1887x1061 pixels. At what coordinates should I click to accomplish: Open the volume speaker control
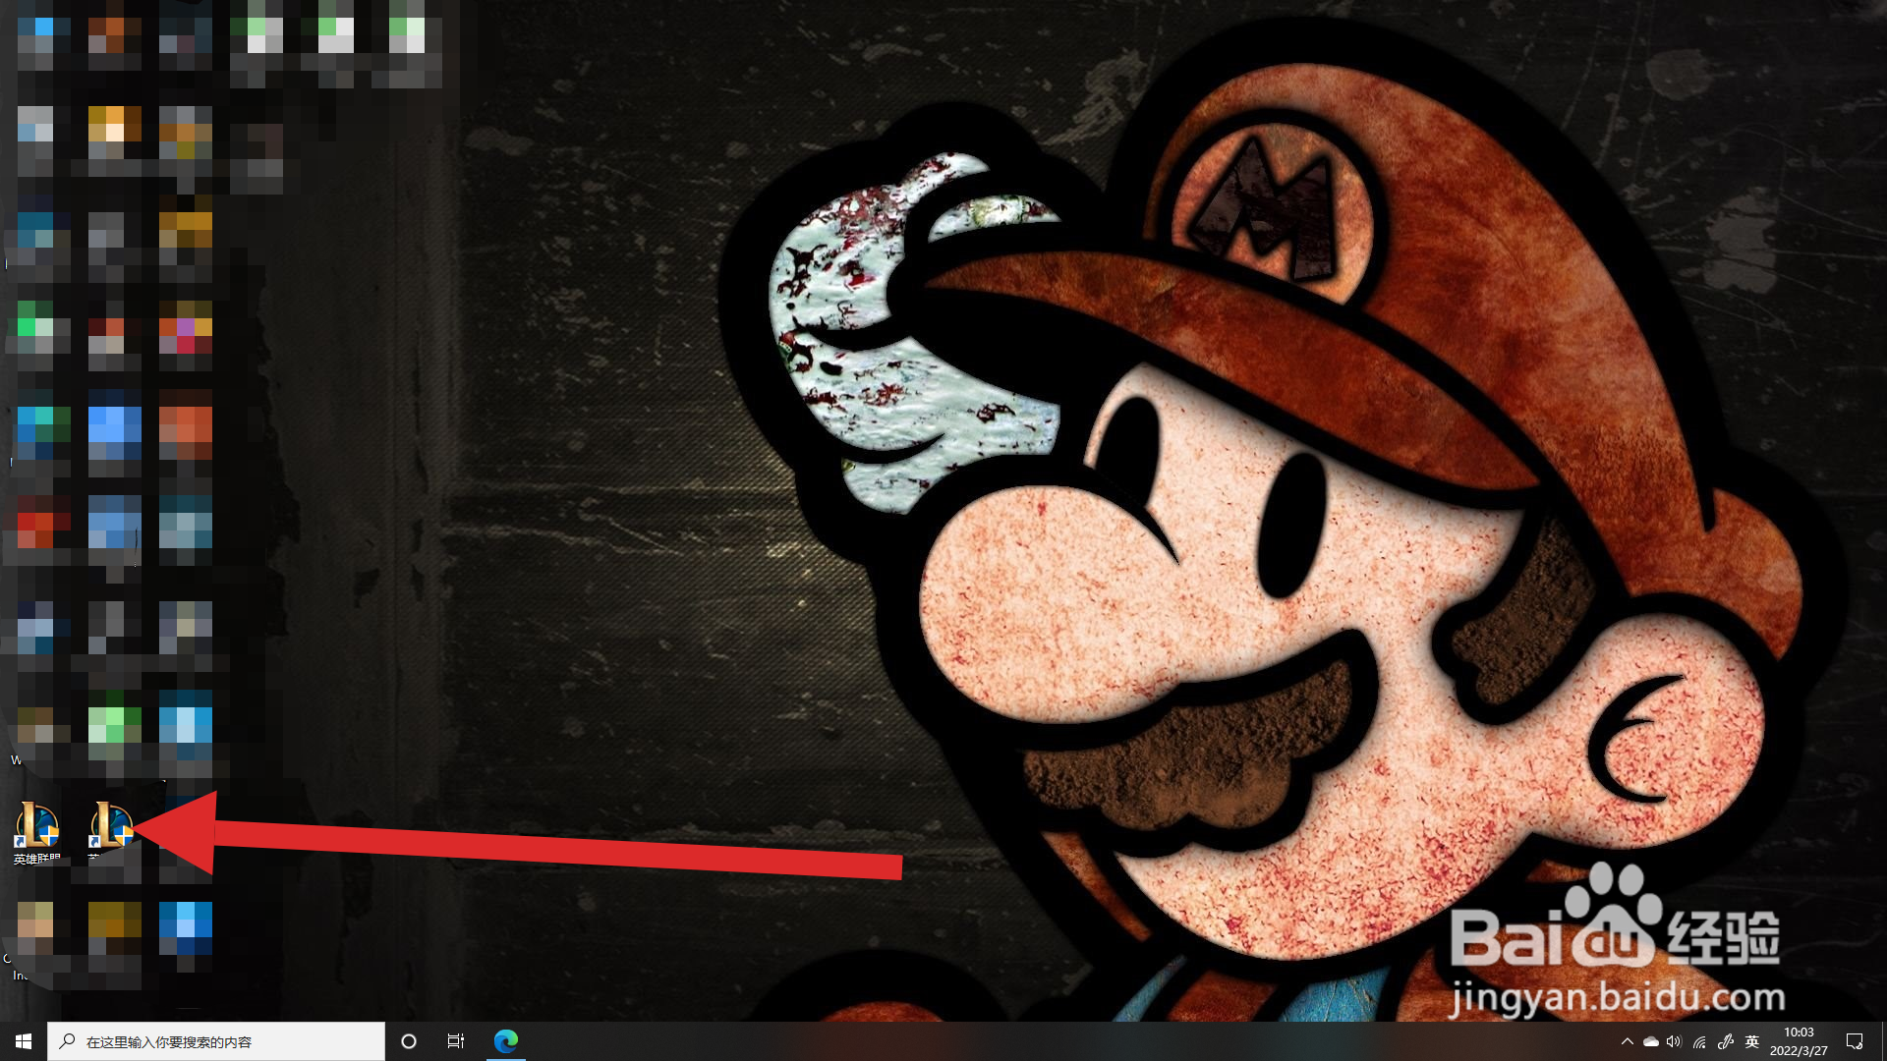[1675, 1041]
